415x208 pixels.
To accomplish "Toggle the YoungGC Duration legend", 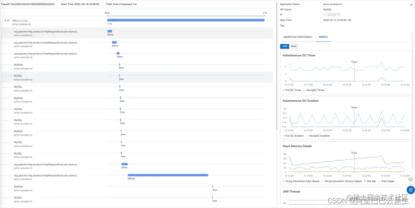I will pos(318,136).
